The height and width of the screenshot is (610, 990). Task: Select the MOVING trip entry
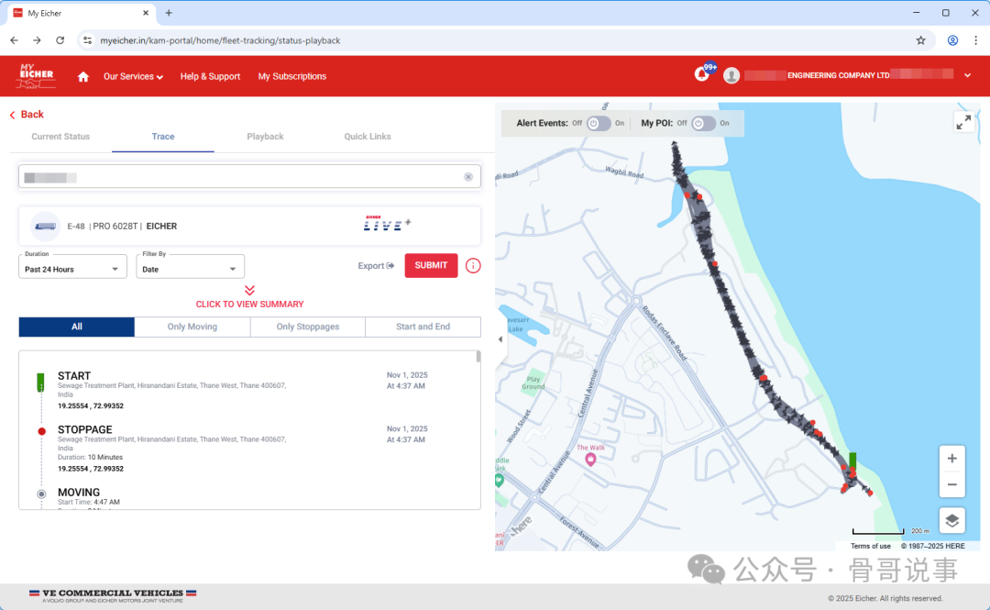234,497
